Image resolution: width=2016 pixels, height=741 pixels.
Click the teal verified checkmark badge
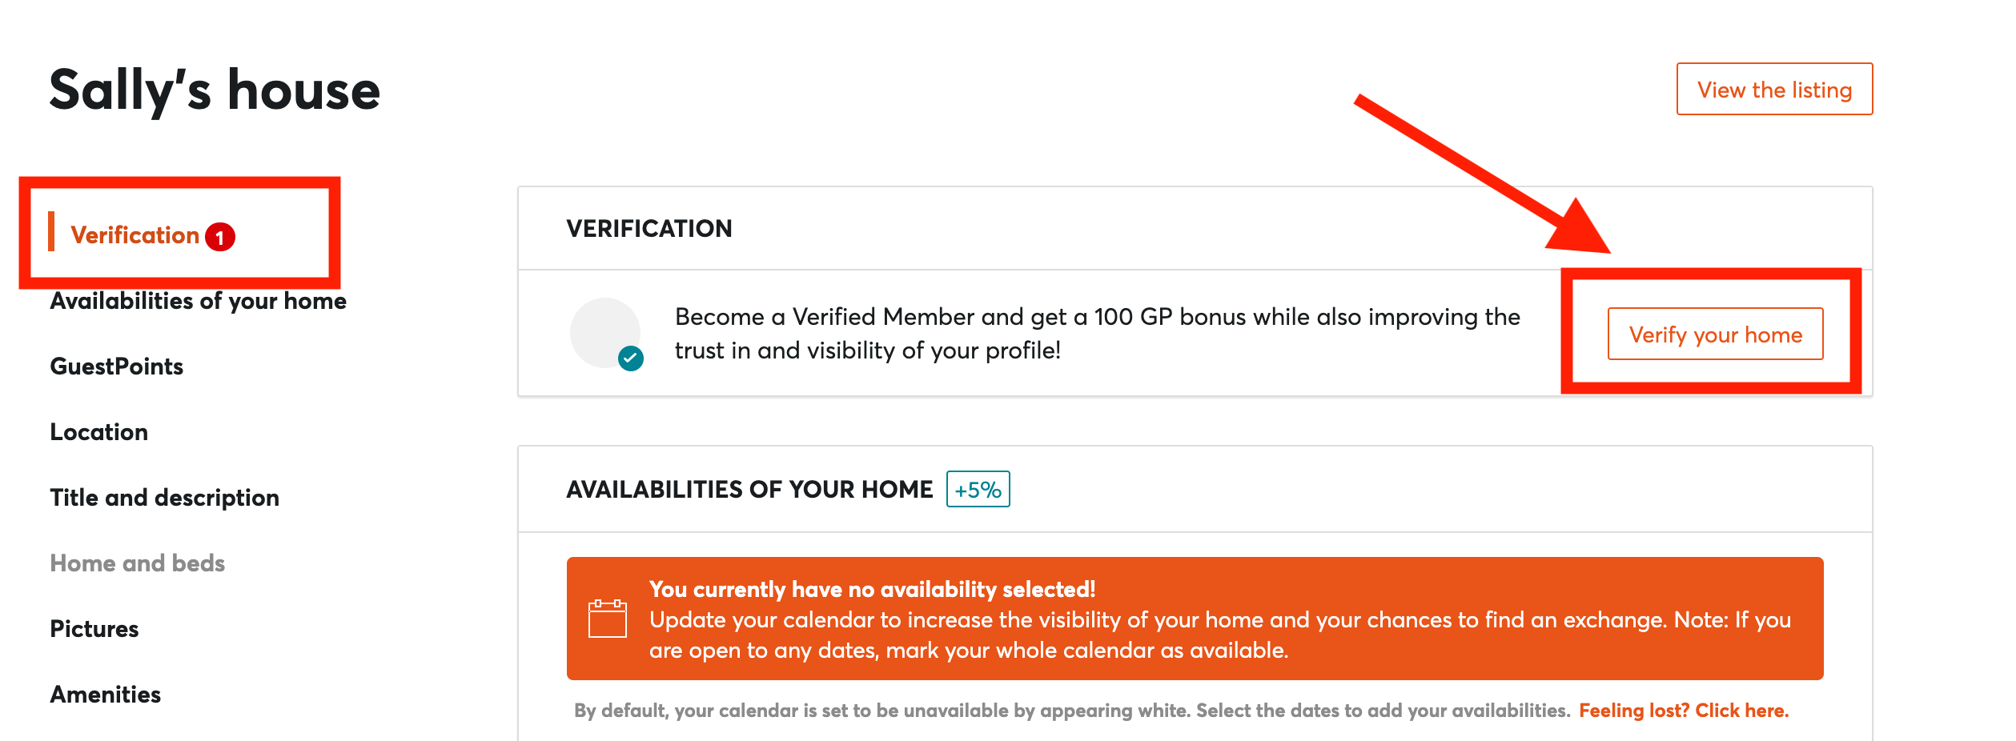pyautogui.click(x=631, y=358)
